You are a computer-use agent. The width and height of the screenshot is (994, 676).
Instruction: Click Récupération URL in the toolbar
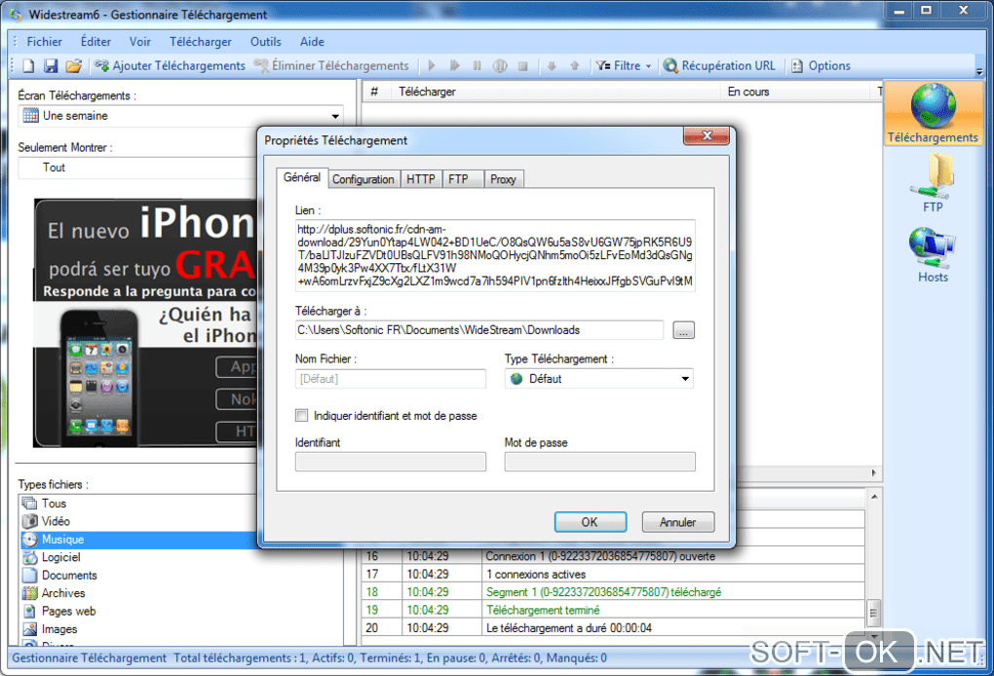(x=719, y=66)
